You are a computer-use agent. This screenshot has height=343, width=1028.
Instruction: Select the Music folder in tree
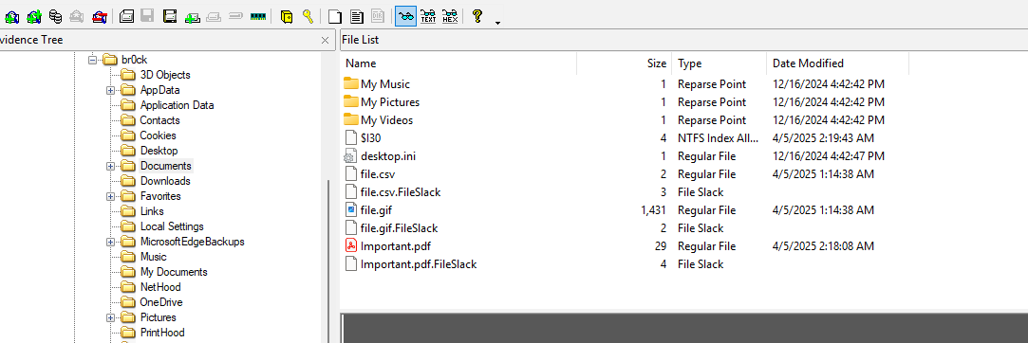pyautogui.click(x=154, y=257)
